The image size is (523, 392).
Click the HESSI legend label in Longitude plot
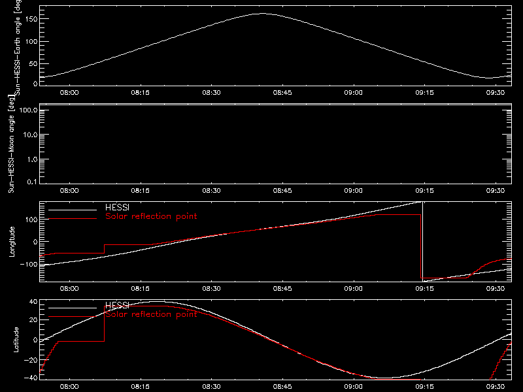[117, 207]
